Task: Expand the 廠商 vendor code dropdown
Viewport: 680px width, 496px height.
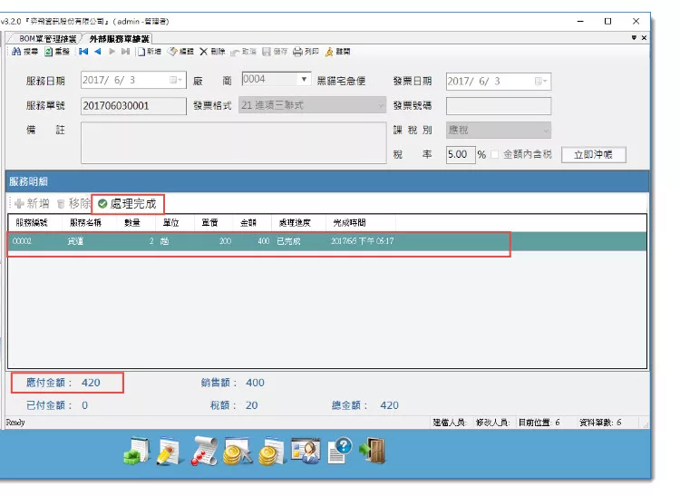Action: coord(305,80)
